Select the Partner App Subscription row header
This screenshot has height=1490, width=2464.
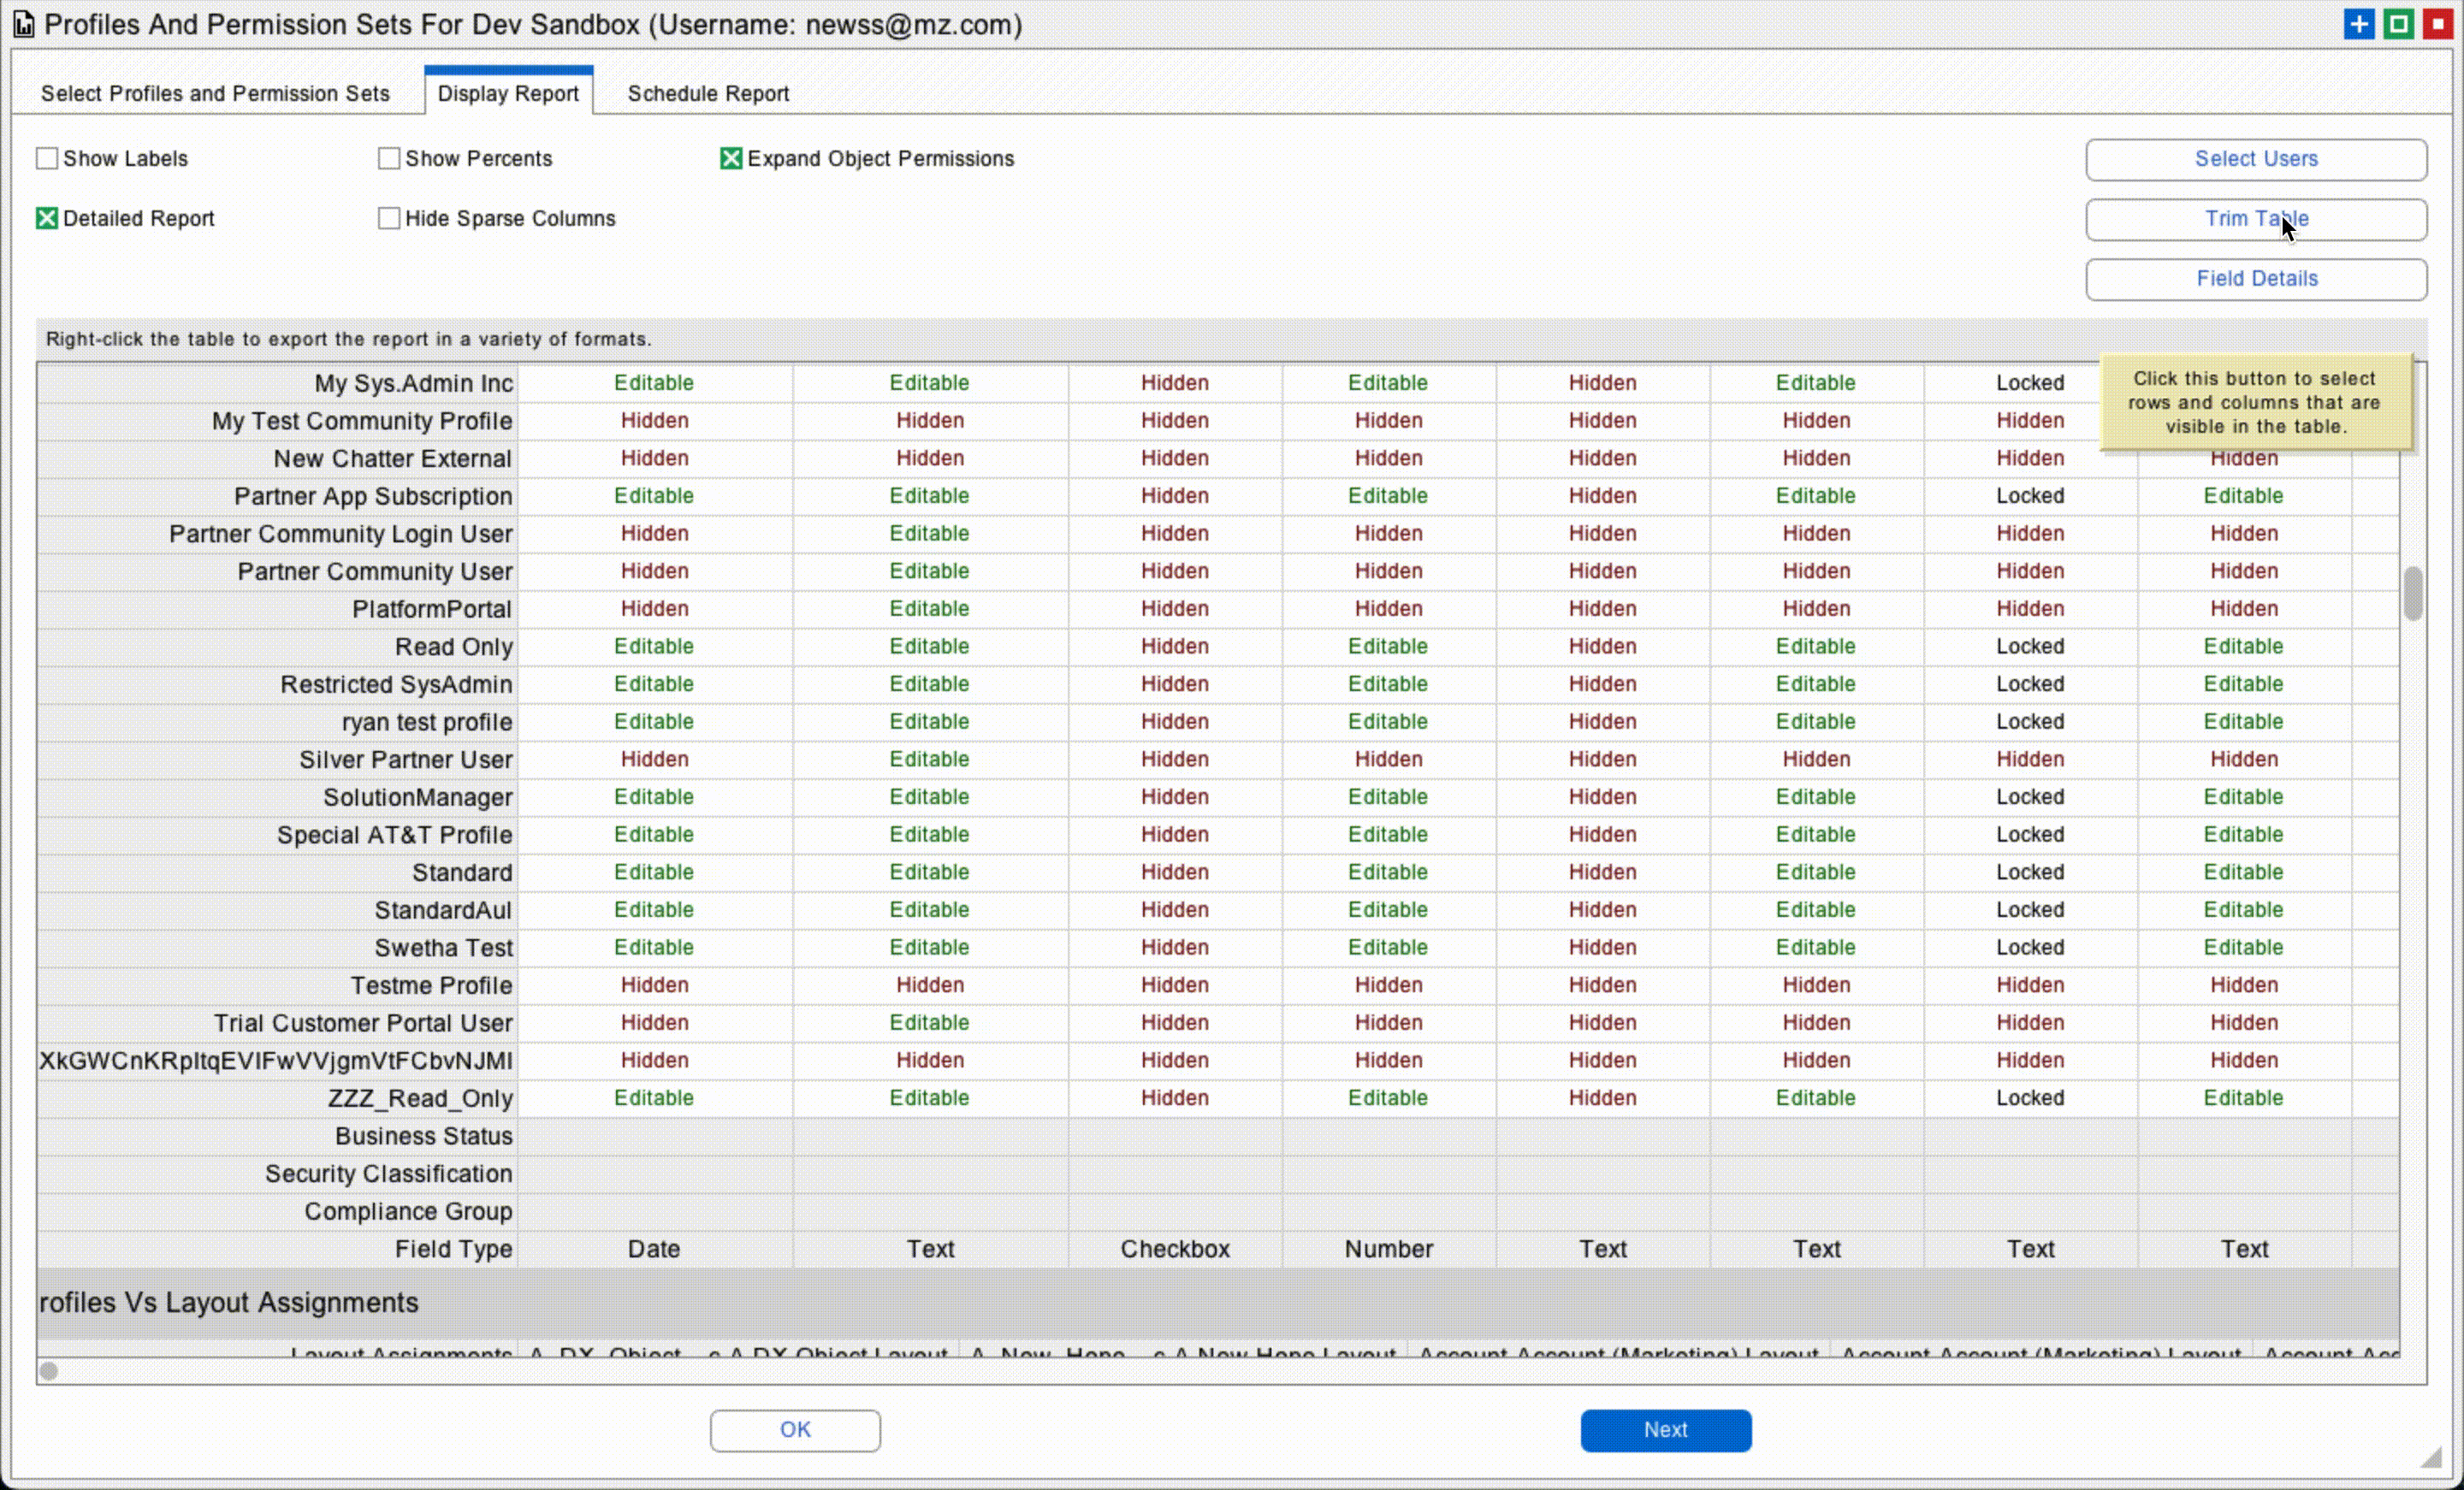pos(277,496)
